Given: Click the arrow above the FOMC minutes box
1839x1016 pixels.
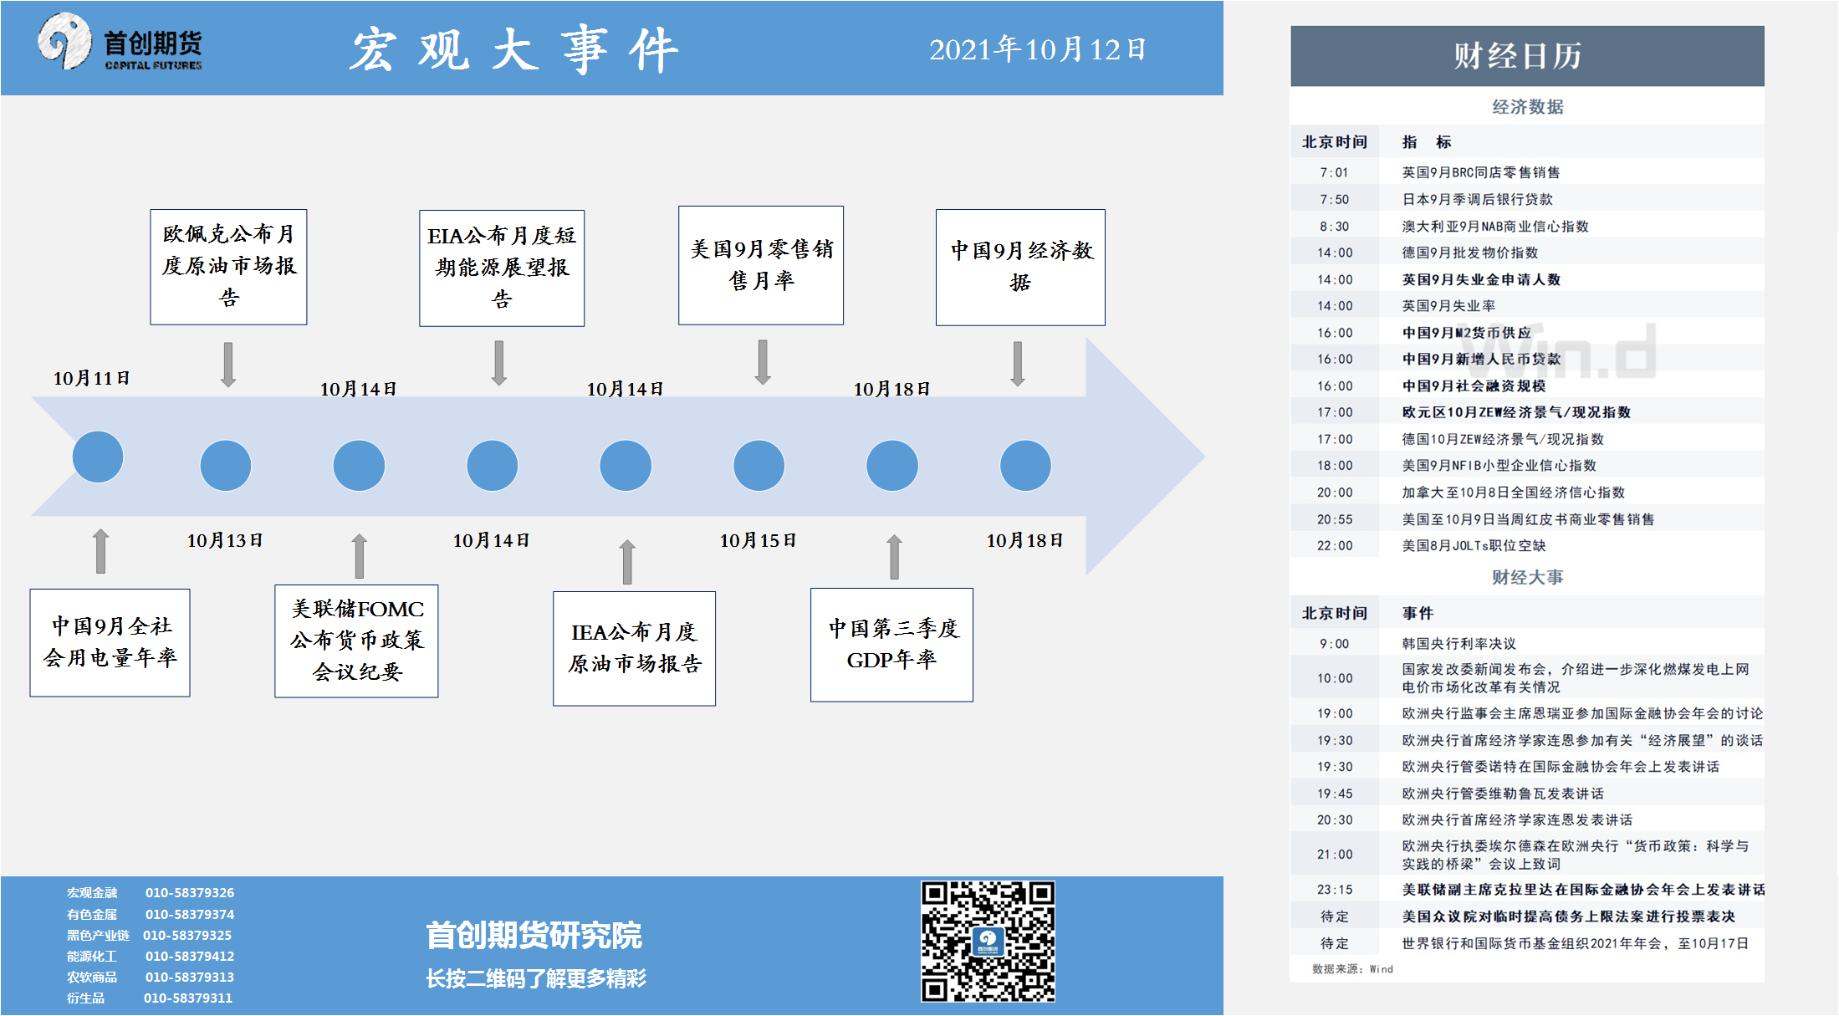Looking at the screenshot, I should coord(360,556).
